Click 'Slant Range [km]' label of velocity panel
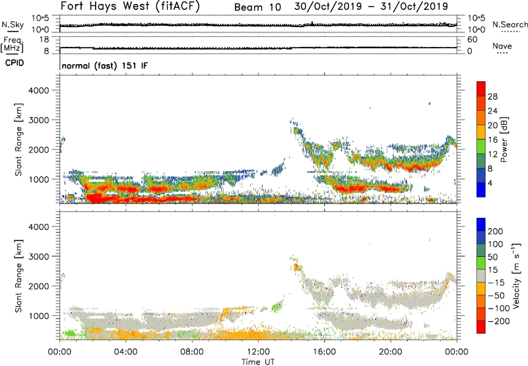 tap(18, 275)
